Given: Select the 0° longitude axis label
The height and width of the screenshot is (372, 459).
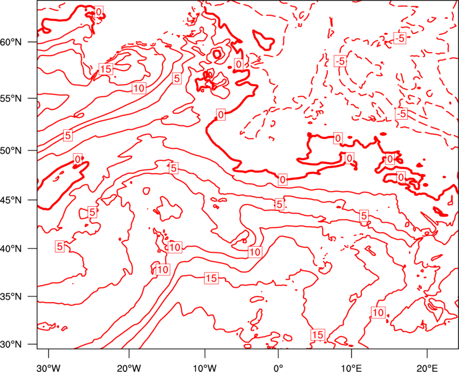Looking at the screenshot, I should (x=278, y=367).
